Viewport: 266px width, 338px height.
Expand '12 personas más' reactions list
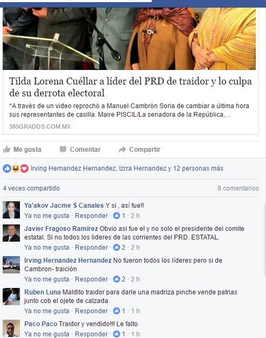point(198,168)
